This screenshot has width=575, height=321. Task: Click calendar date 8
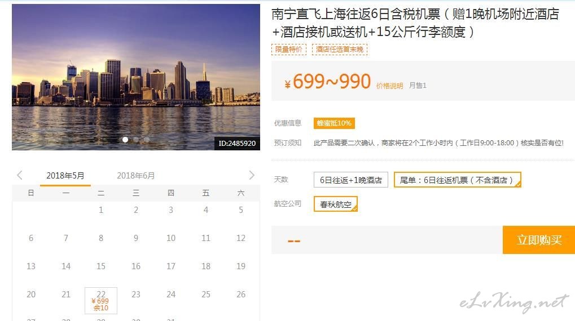(101, 238)
